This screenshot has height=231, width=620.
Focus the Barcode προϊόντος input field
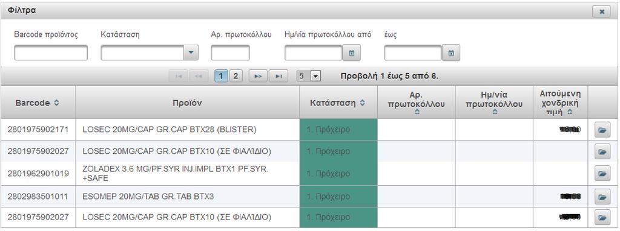point(51,53)
